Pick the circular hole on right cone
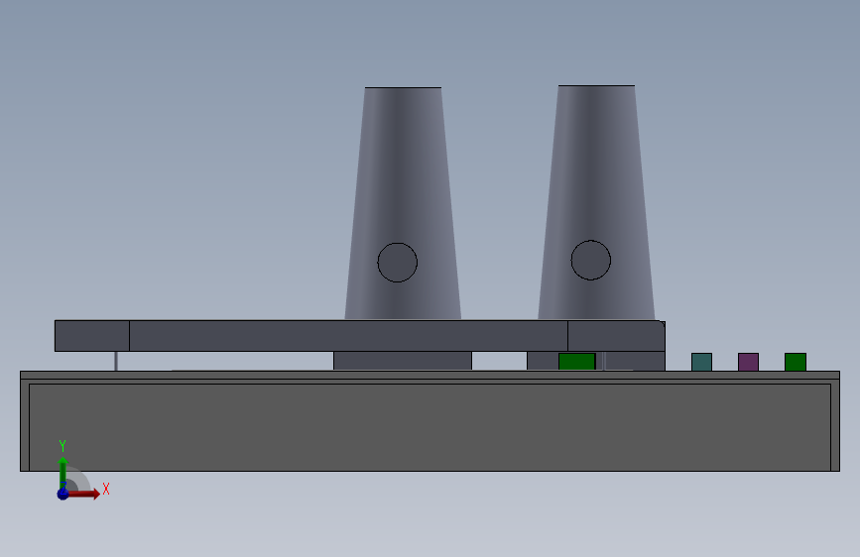 click(591, 260)
